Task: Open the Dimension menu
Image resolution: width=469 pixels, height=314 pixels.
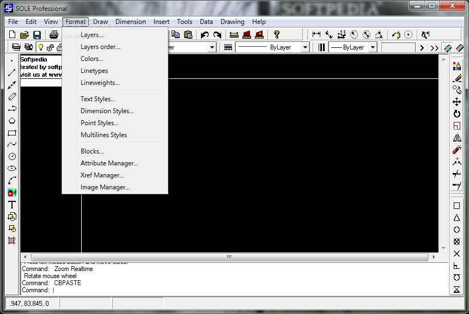Action: click(131, 22)
